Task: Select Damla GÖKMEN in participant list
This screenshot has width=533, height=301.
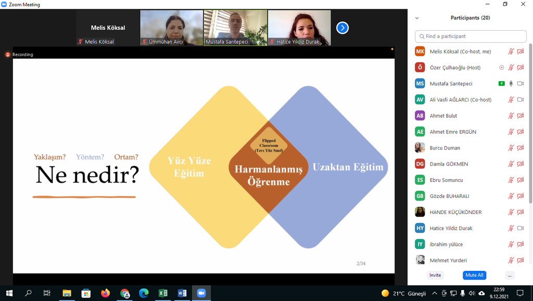Action: coord(449,164)
